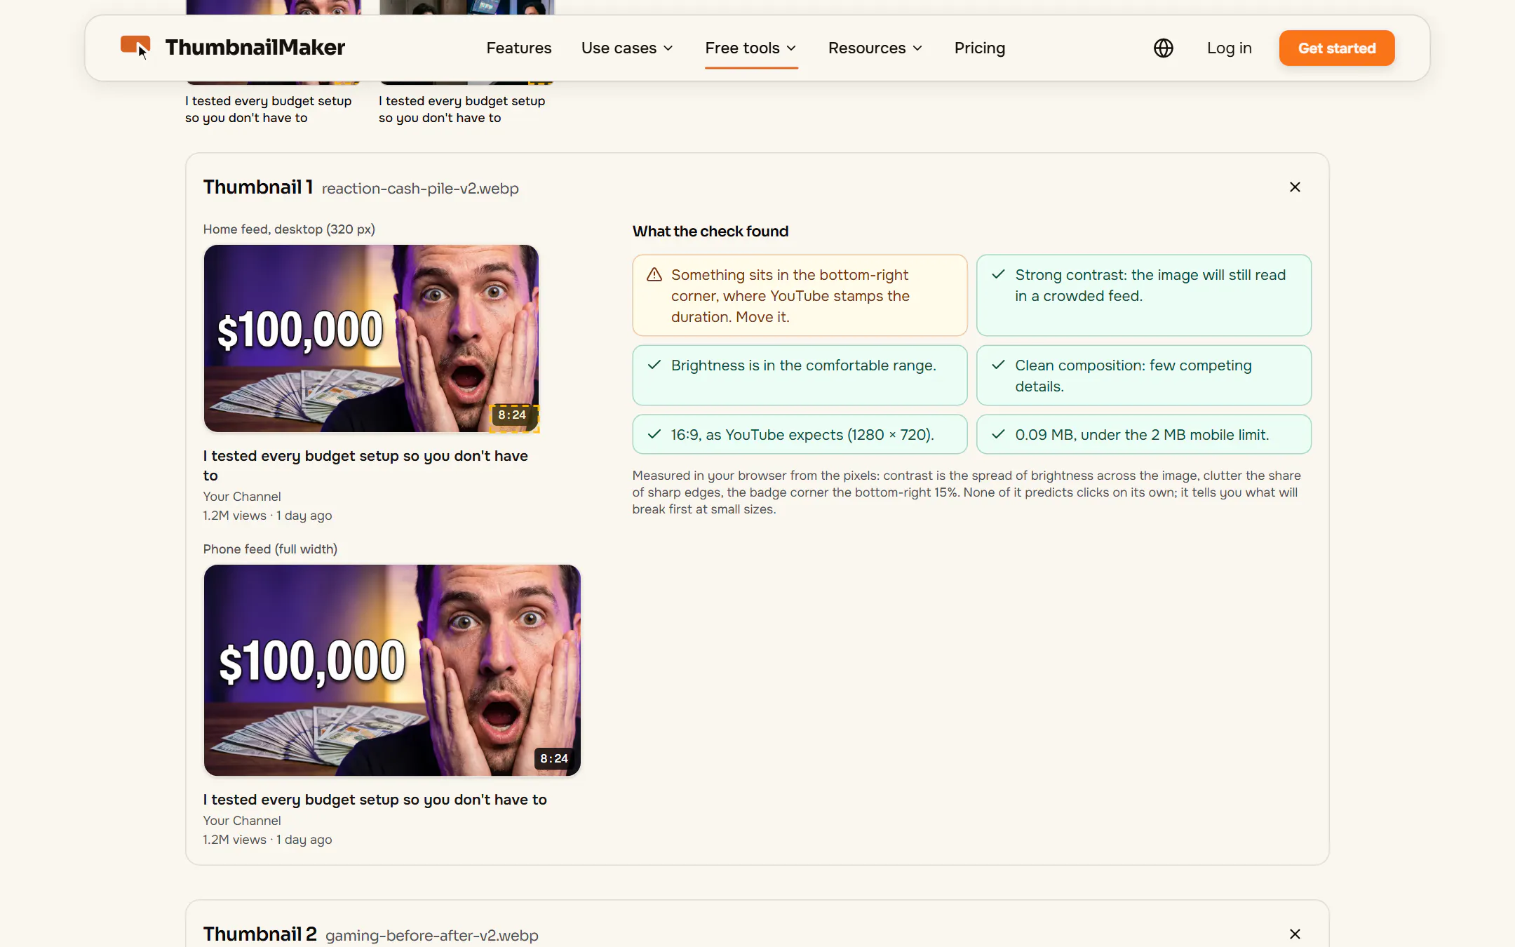This screenshot has height=947, width=1515.
Task: Click the 0.09 MB check mark
Action: 998,434
